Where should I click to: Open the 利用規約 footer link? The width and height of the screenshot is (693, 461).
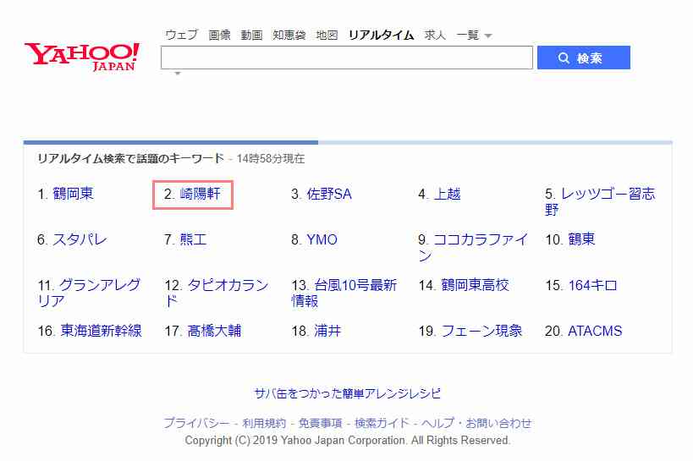(x=264, y=423)
